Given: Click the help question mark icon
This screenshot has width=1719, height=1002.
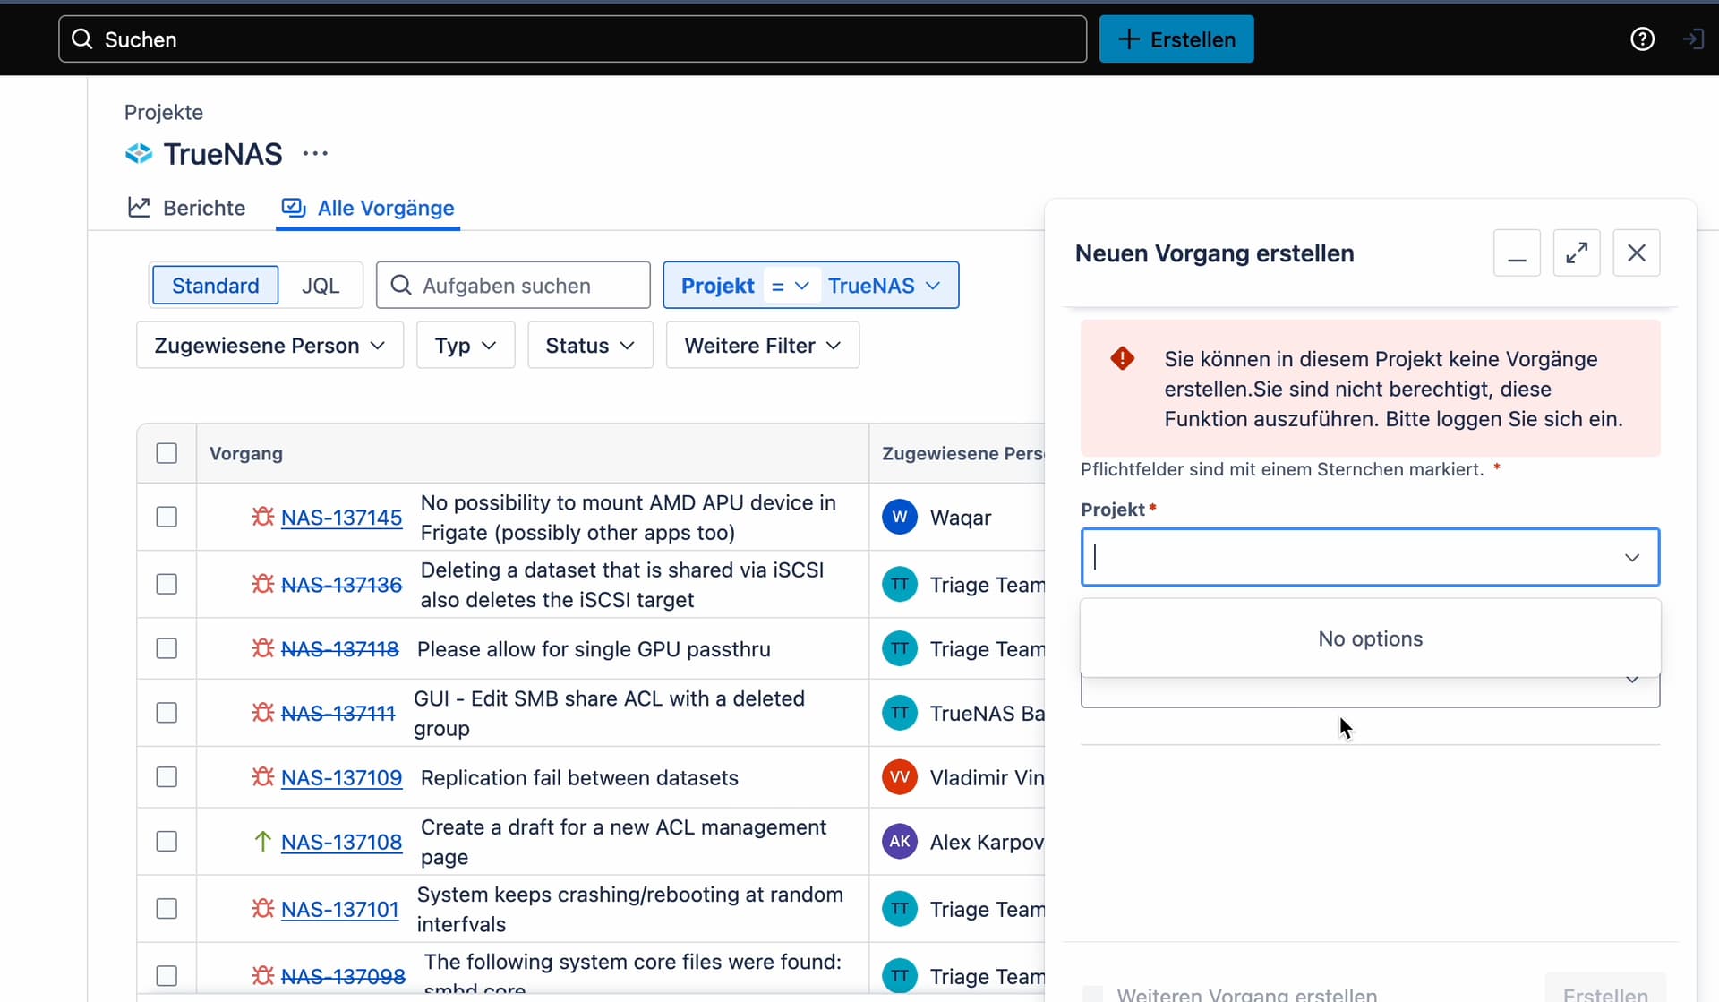Looking at the screenshot, I should click(1642, 39).
